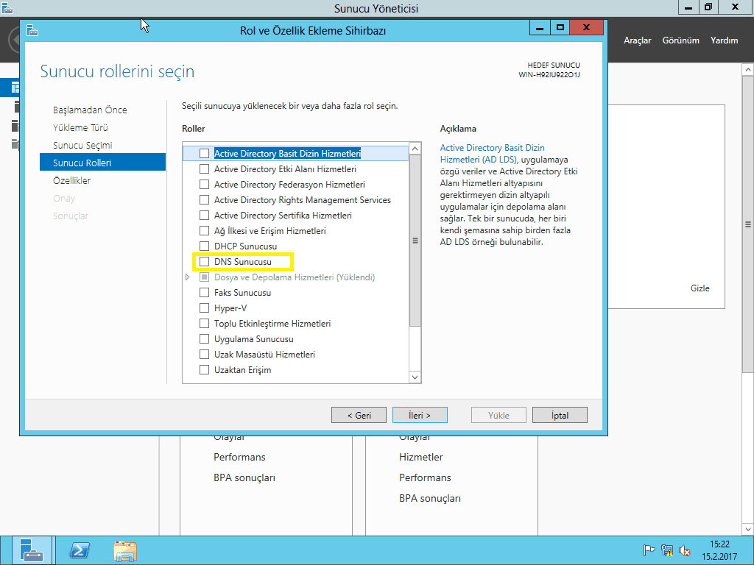Viewport: 754px width, 565px height.
Task: Select the Sunucu Rolleri step
Action: [x=102, y=163]
